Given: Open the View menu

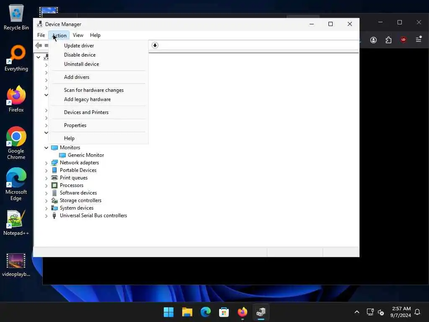Looking at the screenshot, I should 78,35.
